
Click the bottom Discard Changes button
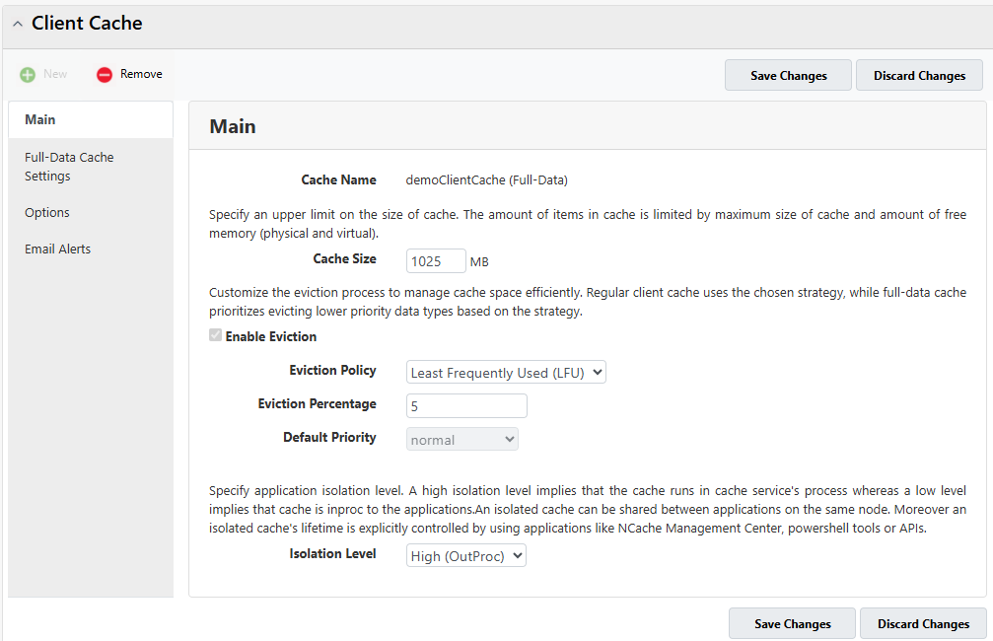pos(923,624)
